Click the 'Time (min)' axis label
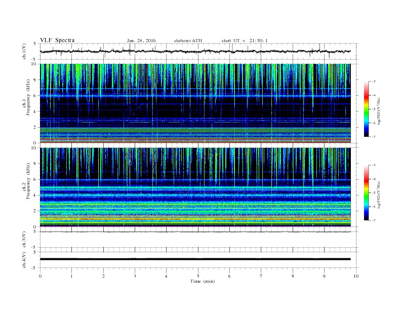 pos(203,281)
